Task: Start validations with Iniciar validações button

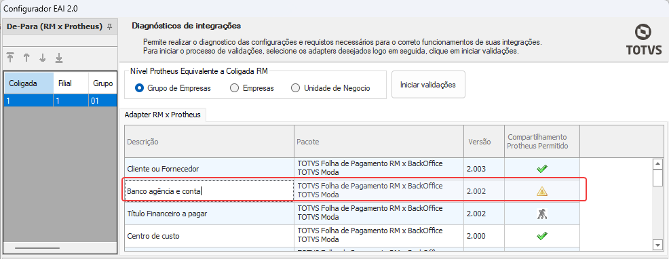Action: (x=428, y=85)
